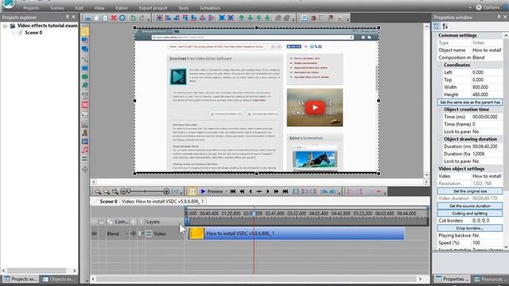This screenshot has height=286, width=509.
Task: Click the Options gear icon
Action: coord(479,7)
